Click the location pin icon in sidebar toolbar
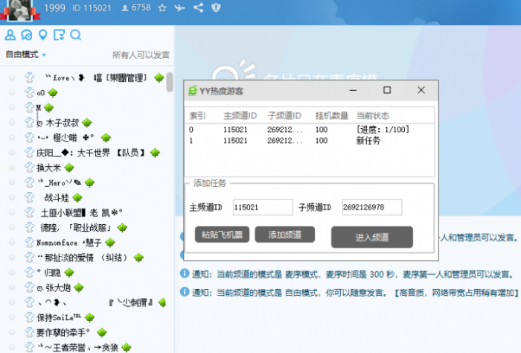Viewport: 521px width, 353px height. pos(43,35)
